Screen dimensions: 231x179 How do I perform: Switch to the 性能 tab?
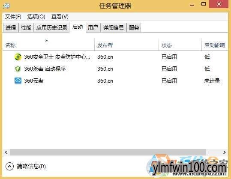pyautogui.click(x=26, y=27)
